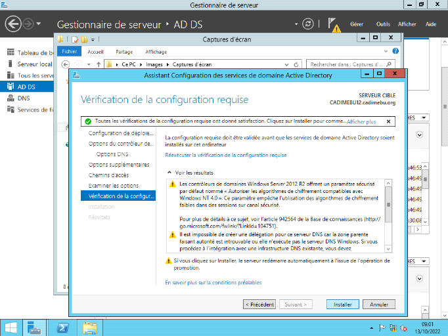The height and width of the screenshot is (336, 448).
Task: Launch PowerShell from the taskbar
Action: [62, 327]
